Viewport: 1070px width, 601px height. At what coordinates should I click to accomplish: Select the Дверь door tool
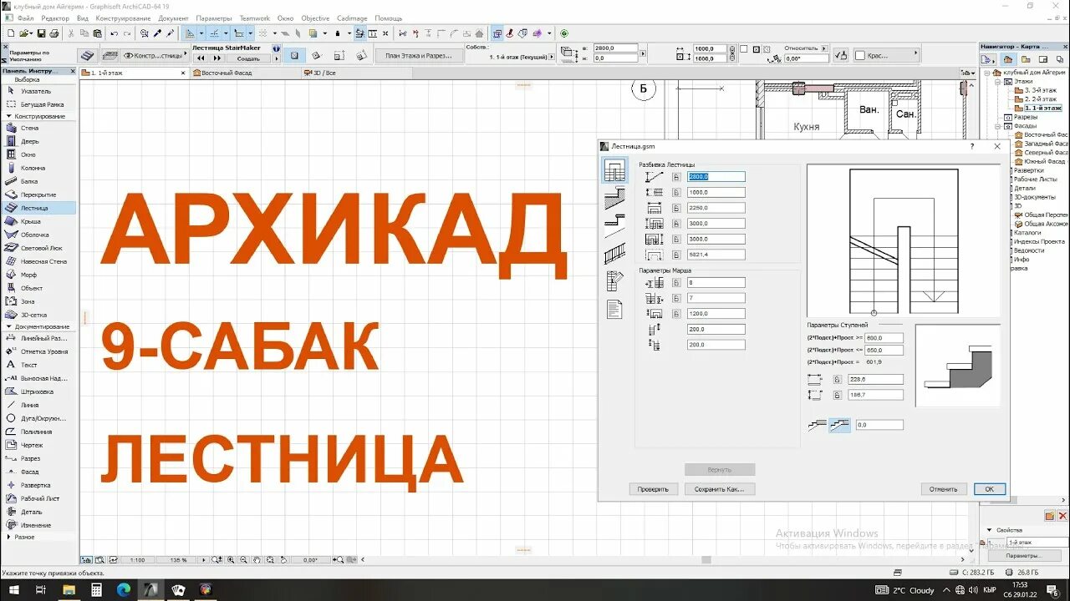38,141
